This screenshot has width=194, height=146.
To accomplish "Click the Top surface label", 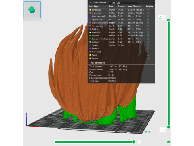I will click(97, 26).
